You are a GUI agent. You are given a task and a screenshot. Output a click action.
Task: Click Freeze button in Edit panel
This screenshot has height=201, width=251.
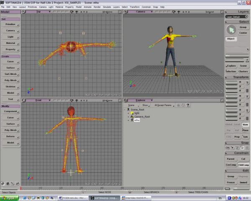(x=231, y=183)
